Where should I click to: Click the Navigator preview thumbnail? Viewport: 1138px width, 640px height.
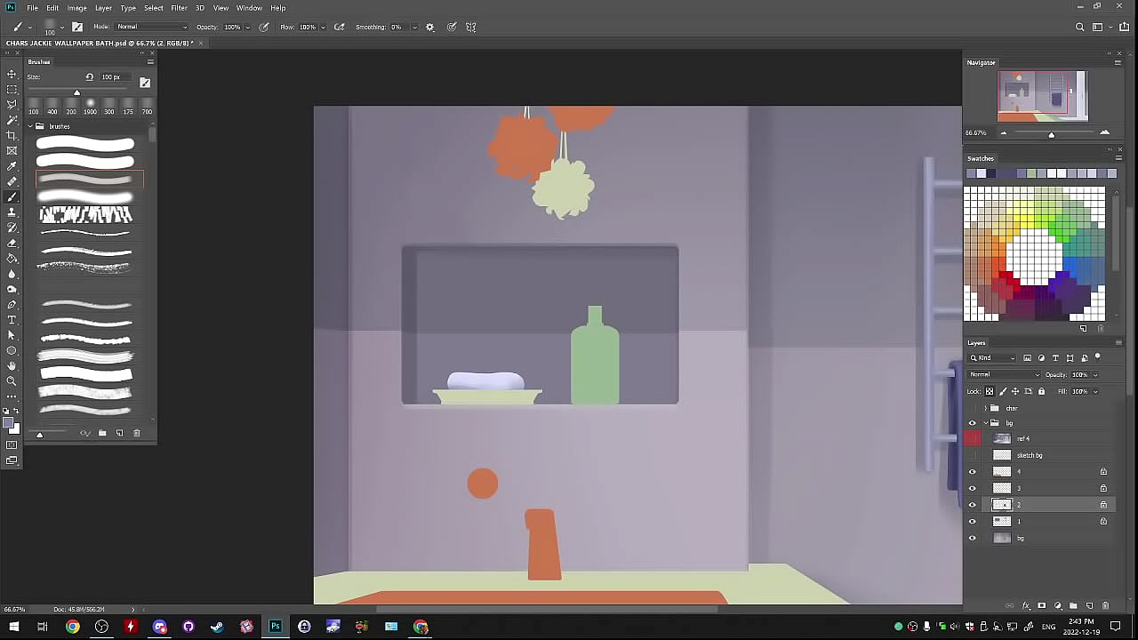[x=1041, y=96]
